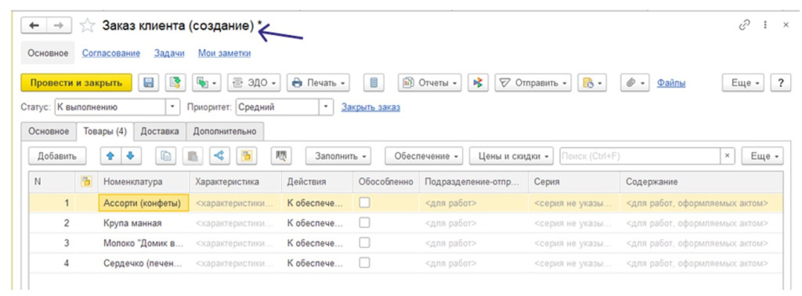Save the order with the floppy icon

149,83
